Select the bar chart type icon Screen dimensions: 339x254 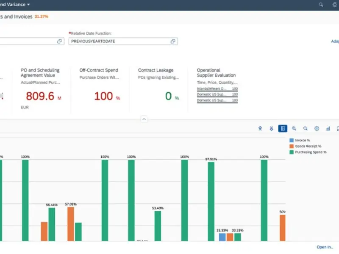pos(328,129)
